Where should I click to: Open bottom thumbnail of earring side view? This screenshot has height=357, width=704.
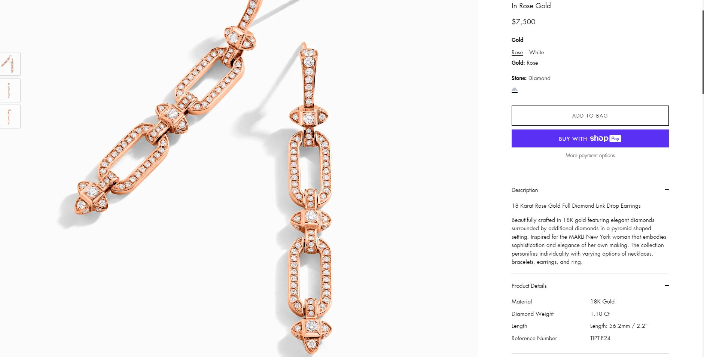pos(9,116)
